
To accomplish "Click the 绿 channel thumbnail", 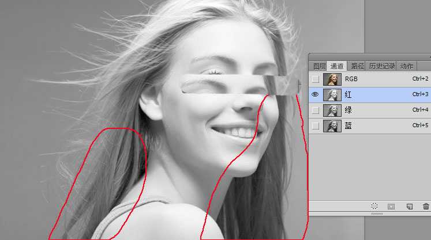I will 331,110.
